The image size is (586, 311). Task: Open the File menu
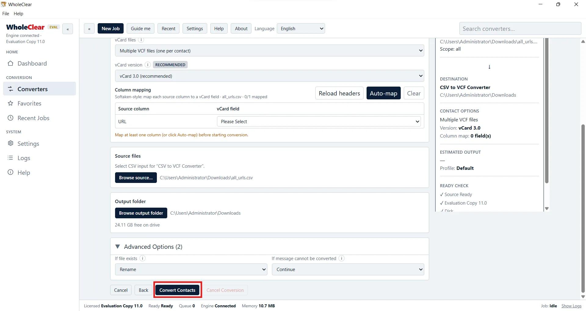click(x=5, y=14)
